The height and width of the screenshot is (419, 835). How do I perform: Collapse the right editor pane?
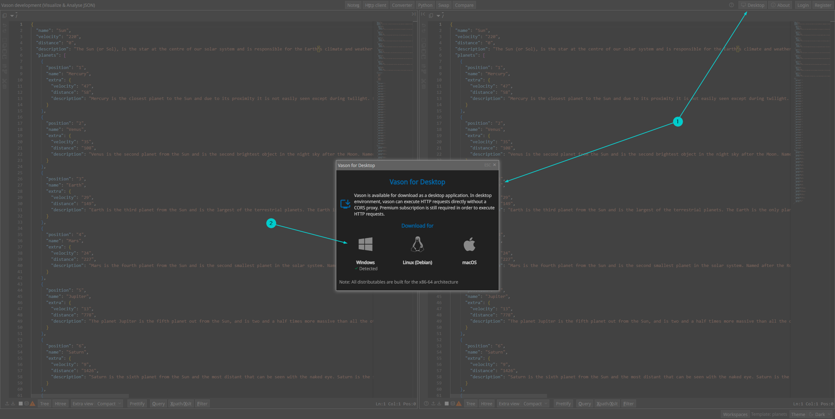click(423, 14)
